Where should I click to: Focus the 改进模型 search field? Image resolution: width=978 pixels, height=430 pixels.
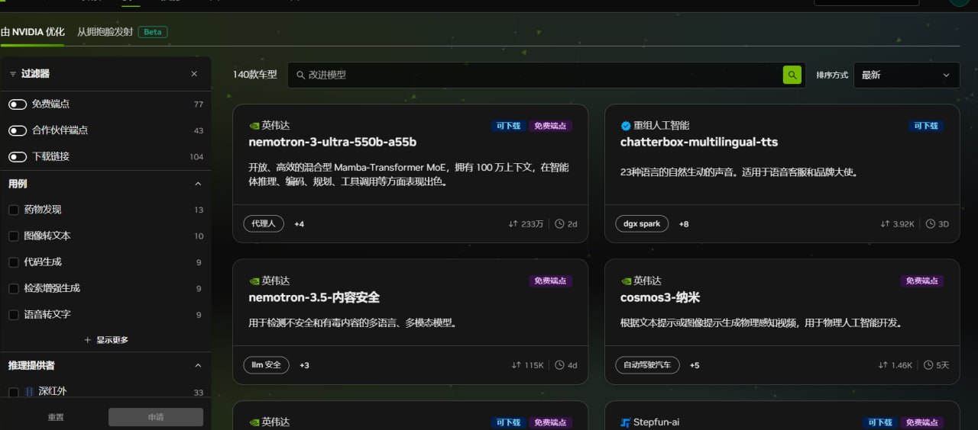pyautogui.click(x=546, y=75)
